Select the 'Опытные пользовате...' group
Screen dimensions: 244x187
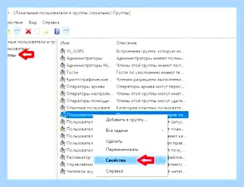coord(89,108)
